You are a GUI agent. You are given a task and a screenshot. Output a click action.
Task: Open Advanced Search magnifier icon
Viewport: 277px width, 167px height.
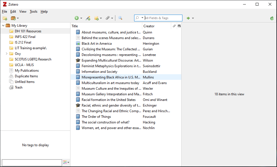coord(120,18)
